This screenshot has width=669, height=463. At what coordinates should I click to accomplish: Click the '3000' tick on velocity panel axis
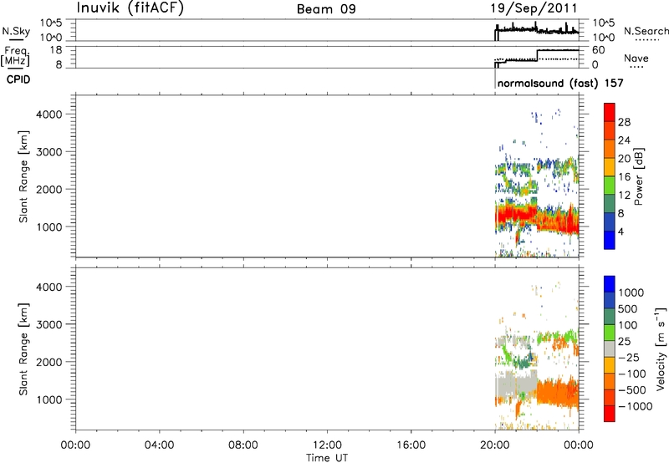[49, 324]
